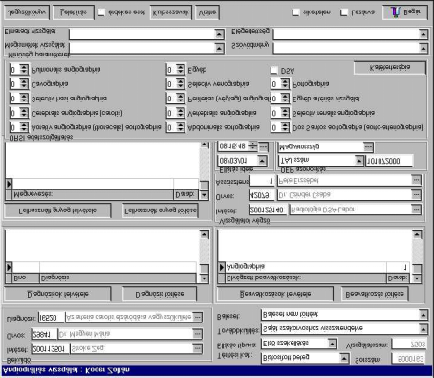
Task: Open browse button next to Asszisztens name
Action: click(416, 180)
